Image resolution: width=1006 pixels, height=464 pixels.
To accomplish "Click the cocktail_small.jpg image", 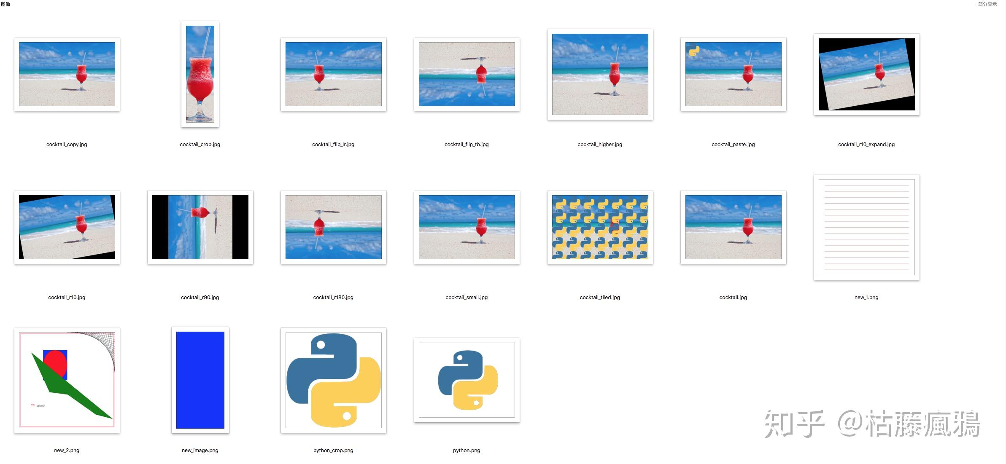I will coord(467,227).
